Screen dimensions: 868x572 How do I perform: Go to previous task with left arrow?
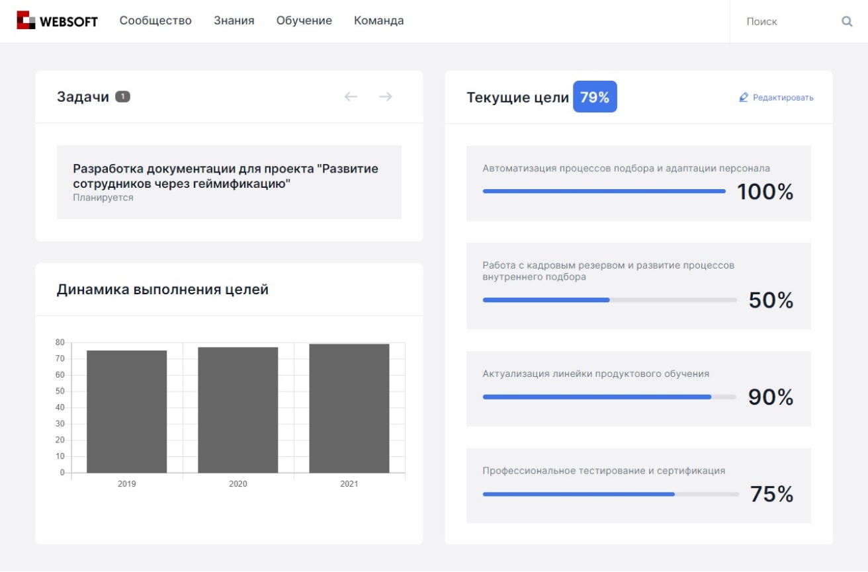click(x=351, y=97)
